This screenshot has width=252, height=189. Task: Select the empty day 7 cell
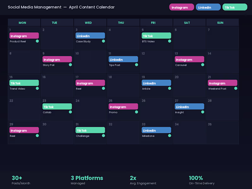(222, 38)
